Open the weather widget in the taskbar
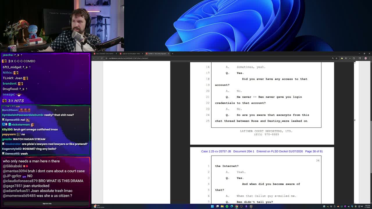 click(x=99, y=206)
